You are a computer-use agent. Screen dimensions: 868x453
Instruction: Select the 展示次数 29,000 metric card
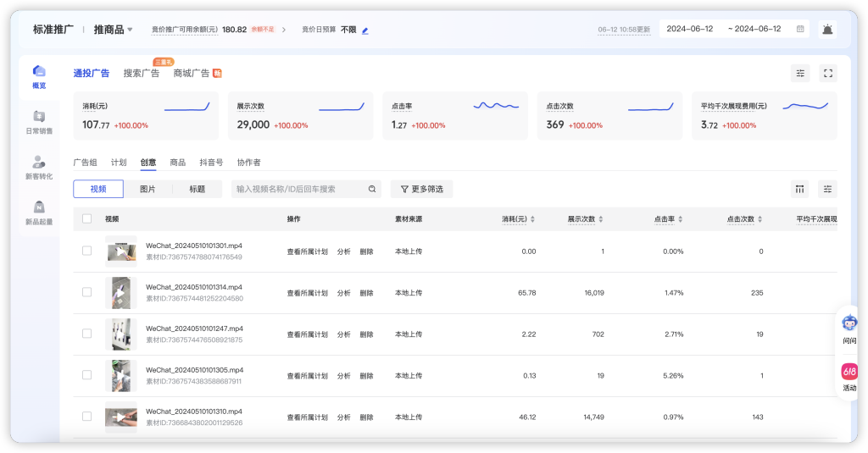tap(301, 116)
